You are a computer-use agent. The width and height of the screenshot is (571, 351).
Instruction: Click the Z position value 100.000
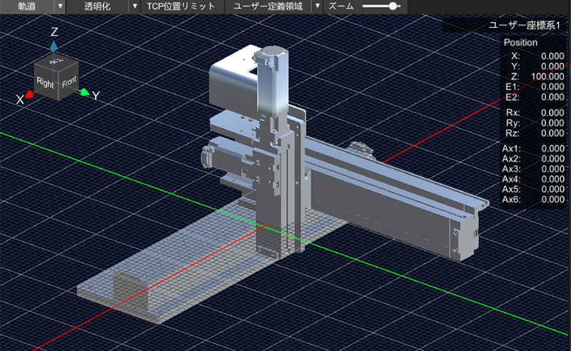[x=548, y=76]
